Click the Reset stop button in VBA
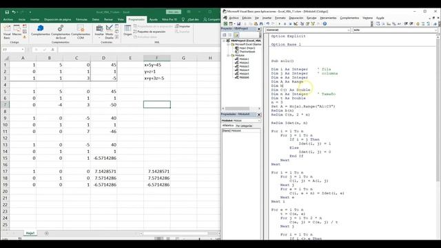Image resolution: width=441 pixels, height=248 pixels. (290, 24)
